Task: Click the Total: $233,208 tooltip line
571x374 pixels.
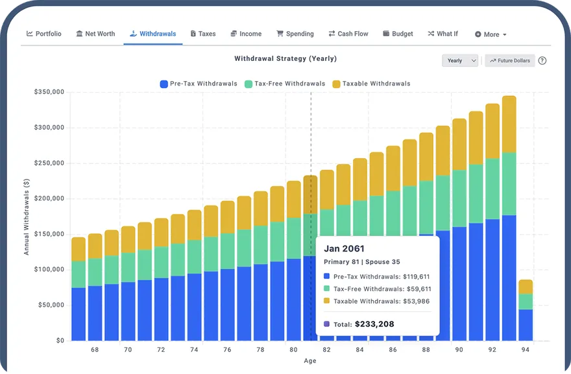Action: tap(359, 324)
